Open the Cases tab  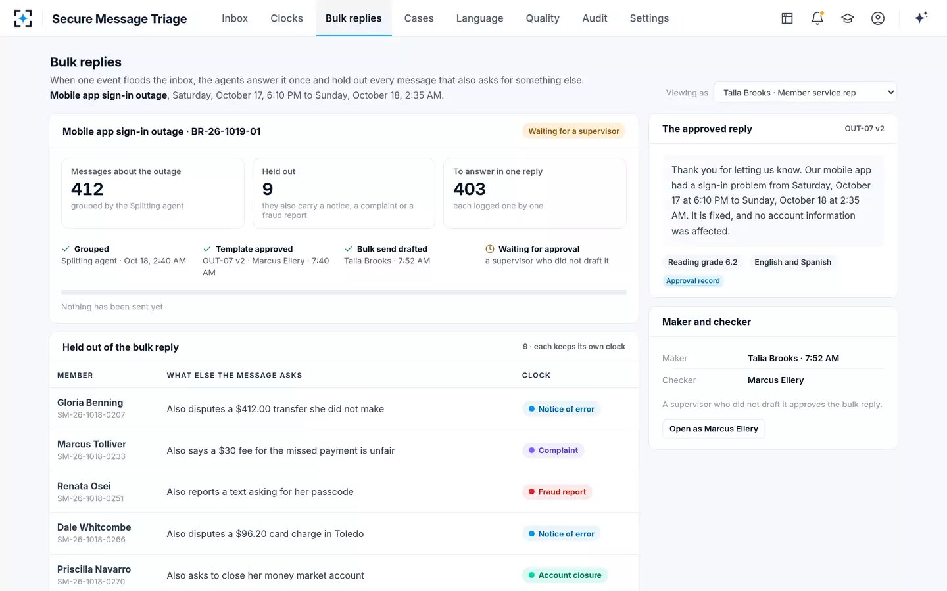pyautogui.click(x=419, y=18)
